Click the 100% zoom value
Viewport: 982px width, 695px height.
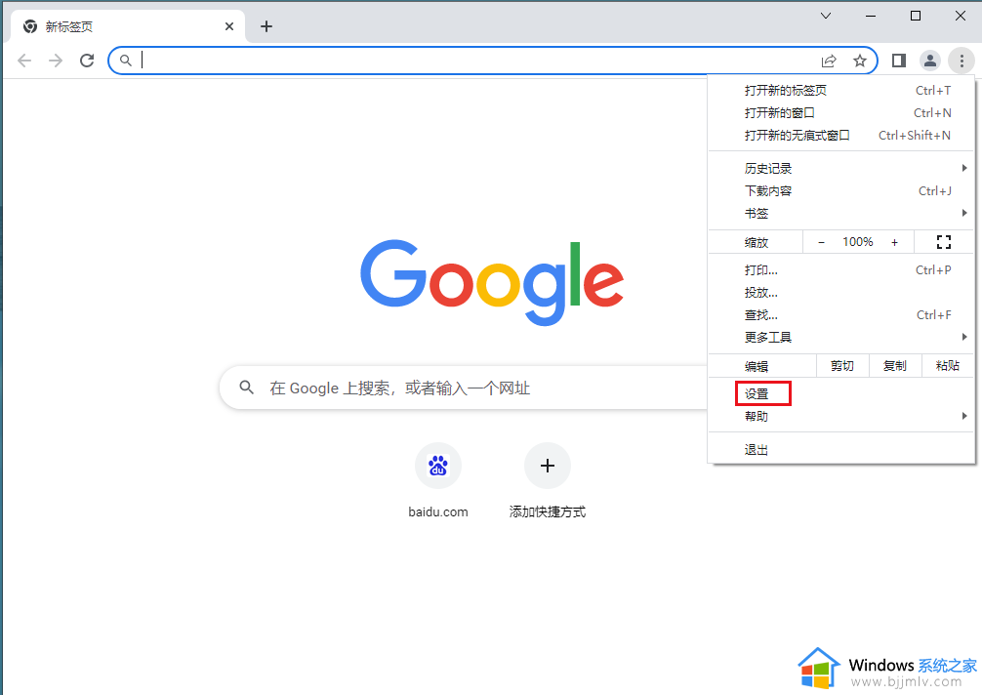pos(857,242)
